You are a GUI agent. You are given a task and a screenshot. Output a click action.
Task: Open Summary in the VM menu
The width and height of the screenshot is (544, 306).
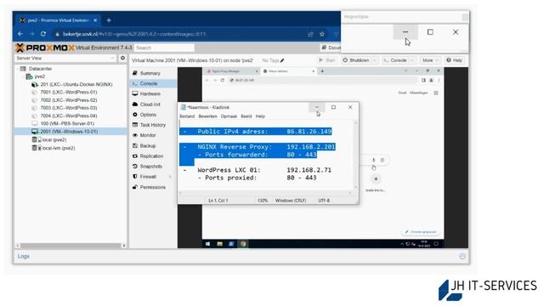(150, 73)
